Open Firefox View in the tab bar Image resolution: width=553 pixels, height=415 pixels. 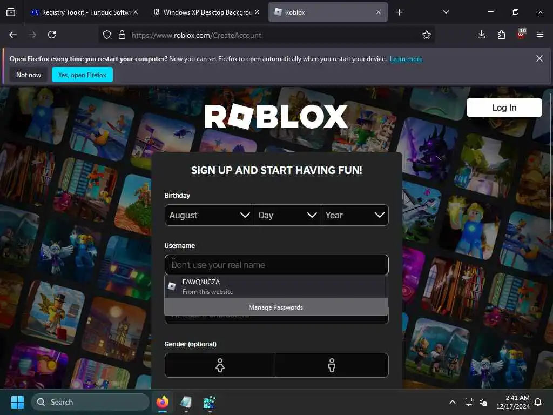11,12
